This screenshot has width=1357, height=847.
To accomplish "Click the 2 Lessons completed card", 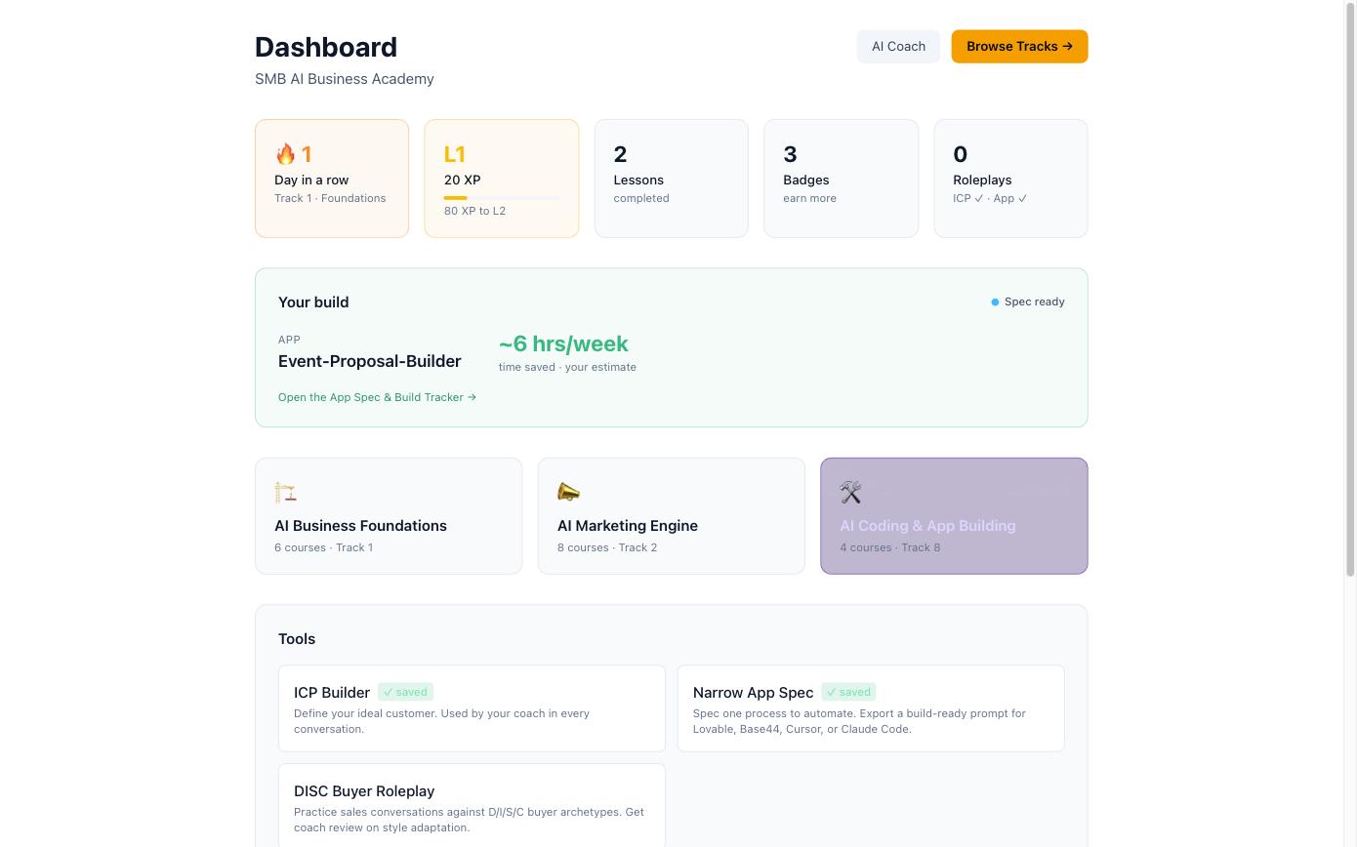I will [672, 179].
